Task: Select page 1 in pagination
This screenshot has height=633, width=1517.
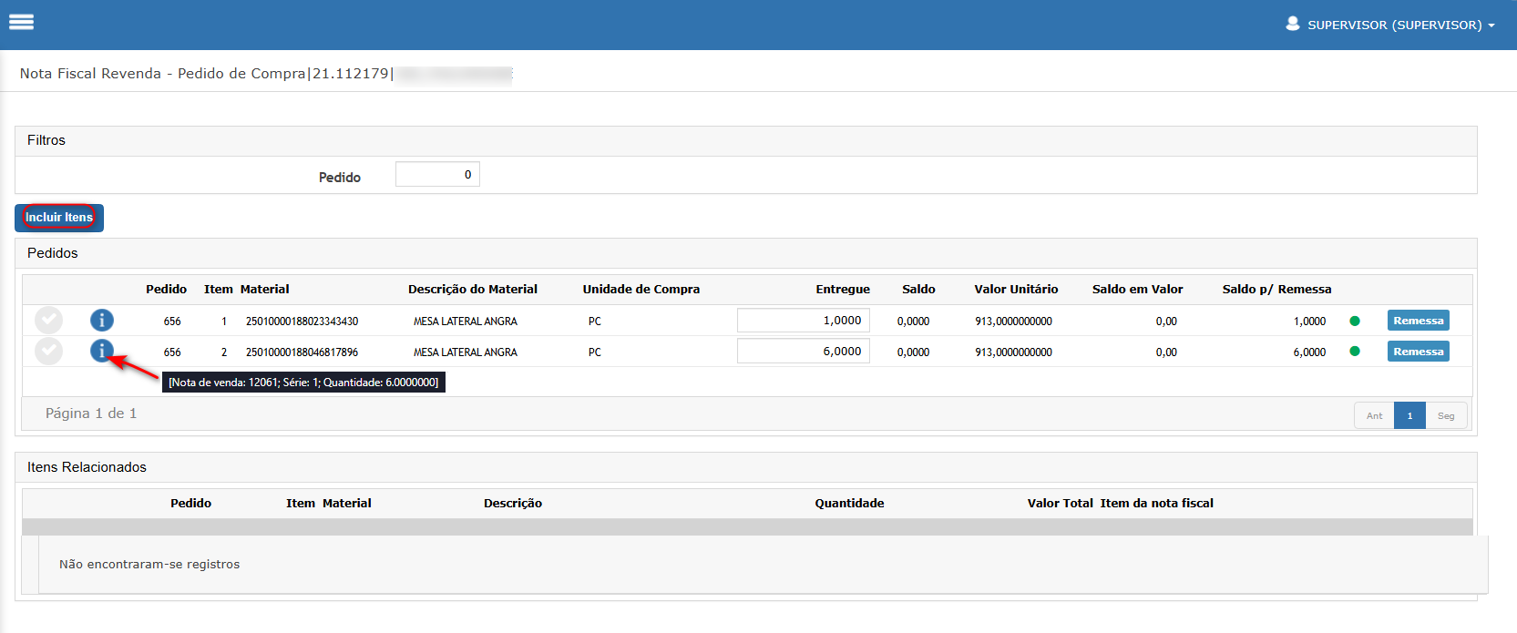Action: point(1409,416)
